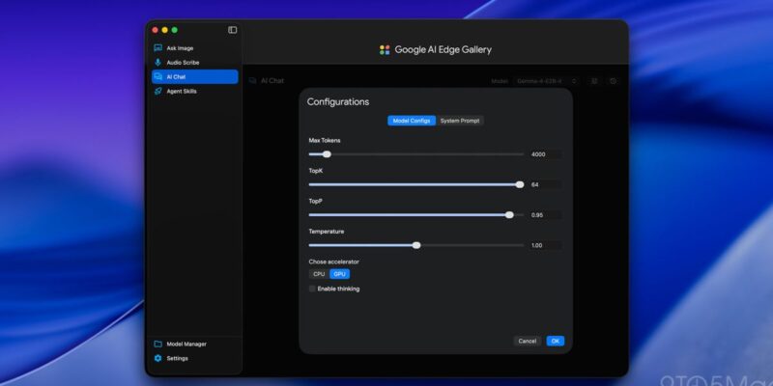Click the Max Tokens slider handle
The width and height of the screenshot is (773, 386).
point(327,154)
